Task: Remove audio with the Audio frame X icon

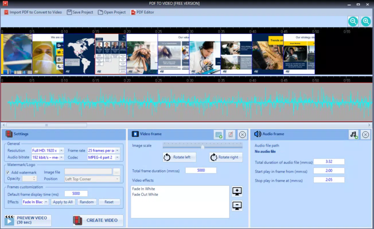Action: click(365, 135)
